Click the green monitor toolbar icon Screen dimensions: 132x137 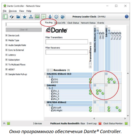click(x=37, y=16)
